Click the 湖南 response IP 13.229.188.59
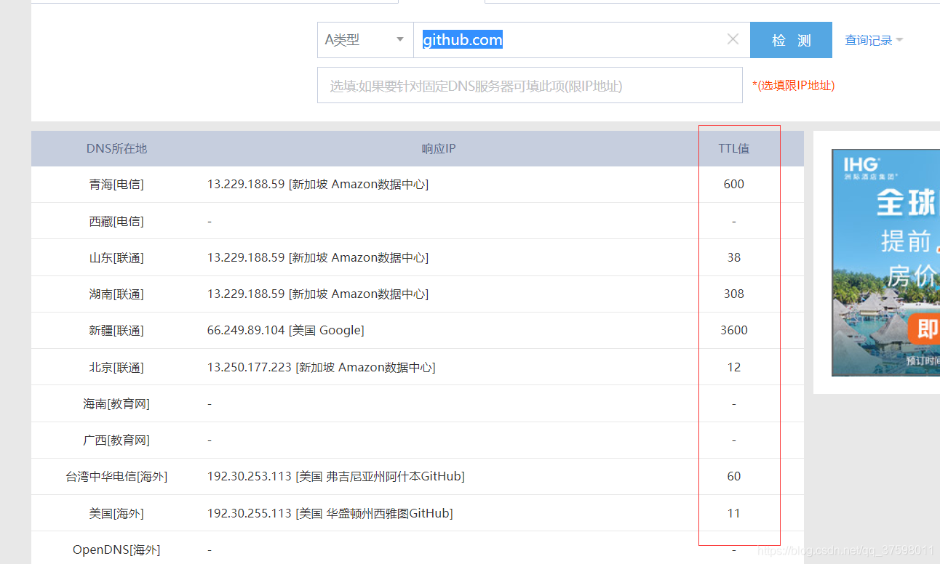Screen dimensions: 940x564 coord(318,294)
